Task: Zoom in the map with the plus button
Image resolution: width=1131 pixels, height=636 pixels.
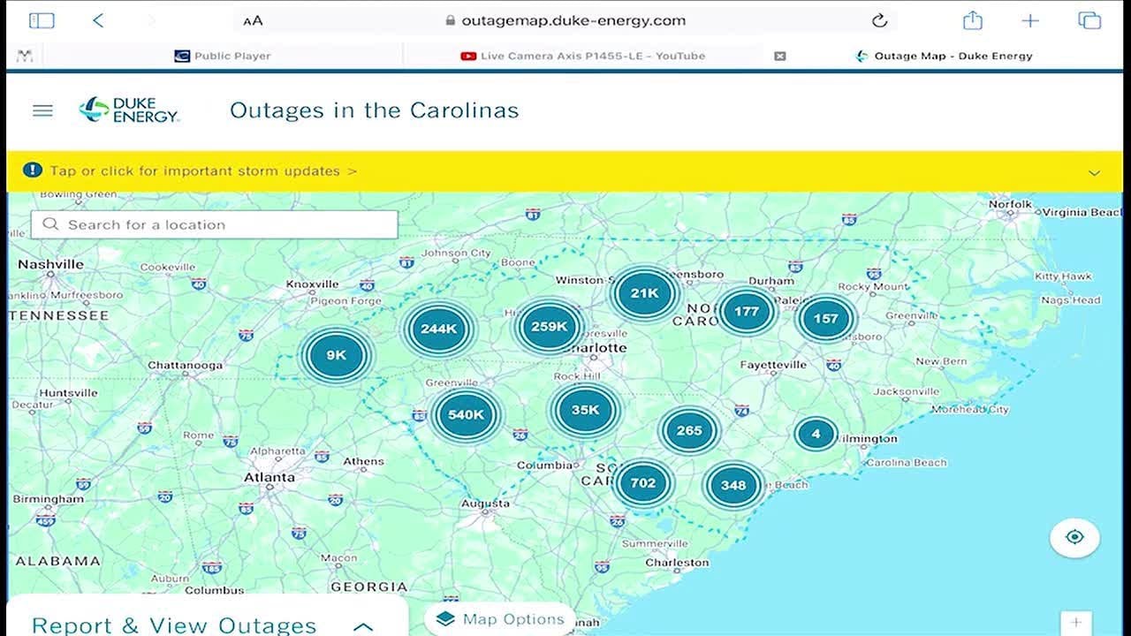Action: click(1075, 622)
